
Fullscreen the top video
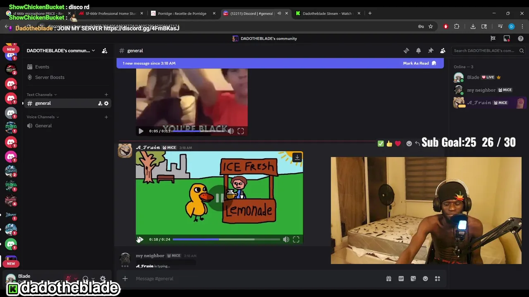[241, 131]
